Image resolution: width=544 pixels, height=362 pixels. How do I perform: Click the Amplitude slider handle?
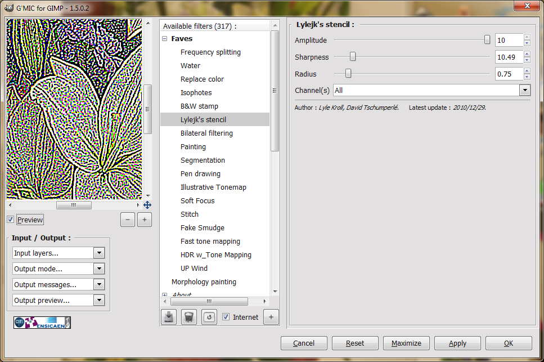487,40
